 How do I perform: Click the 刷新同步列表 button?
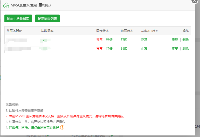47,18
